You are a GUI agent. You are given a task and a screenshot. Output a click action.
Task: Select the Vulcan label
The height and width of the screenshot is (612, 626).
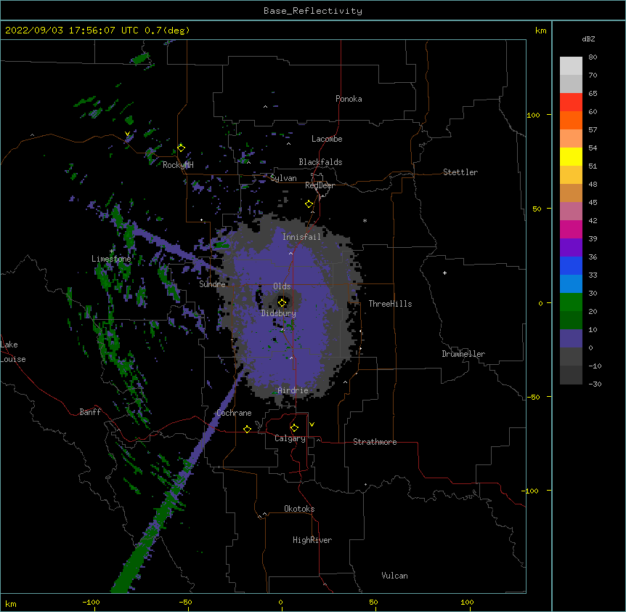394,576
